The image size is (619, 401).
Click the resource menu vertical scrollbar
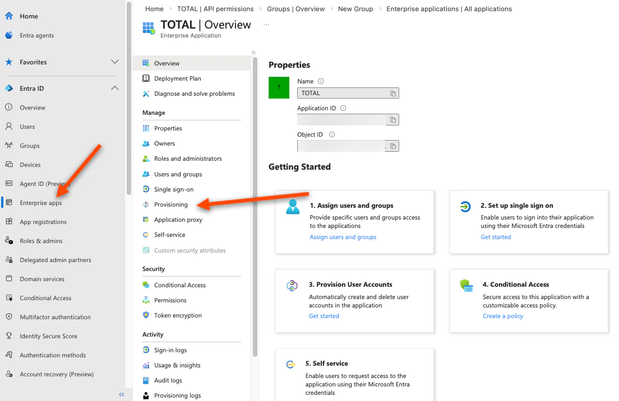click(255, 207)
